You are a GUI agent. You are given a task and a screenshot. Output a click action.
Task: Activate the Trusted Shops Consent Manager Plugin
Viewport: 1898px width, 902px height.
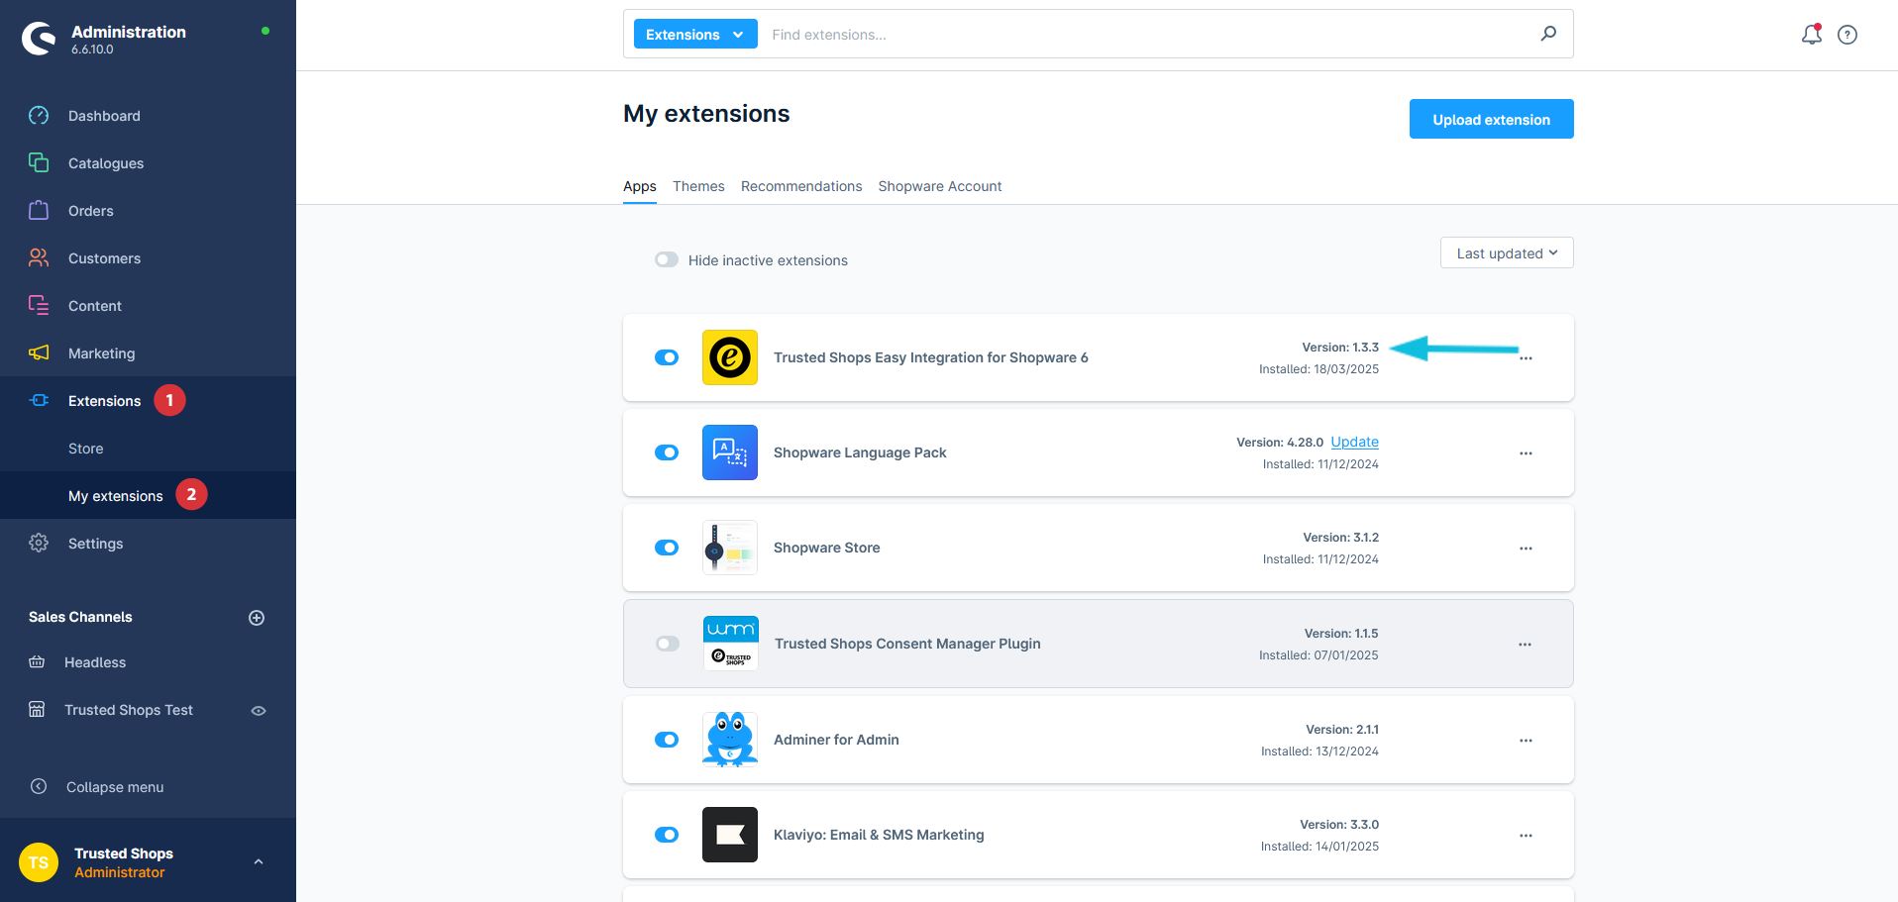coord(667,644)
